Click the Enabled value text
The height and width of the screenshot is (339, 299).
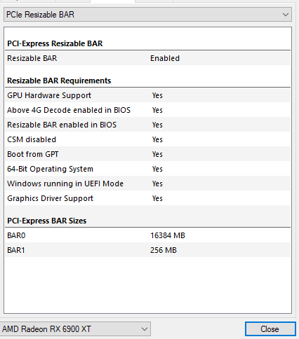[165, 58]
